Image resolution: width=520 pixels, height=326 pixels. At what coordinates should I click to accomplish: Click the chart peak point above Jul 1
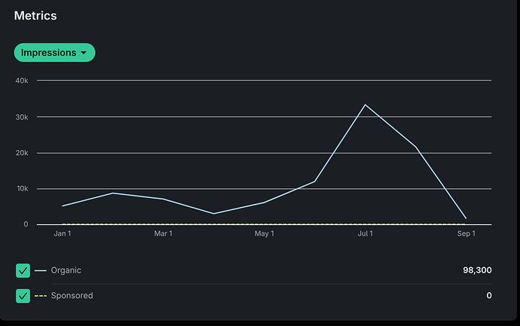tap(366, 105)
